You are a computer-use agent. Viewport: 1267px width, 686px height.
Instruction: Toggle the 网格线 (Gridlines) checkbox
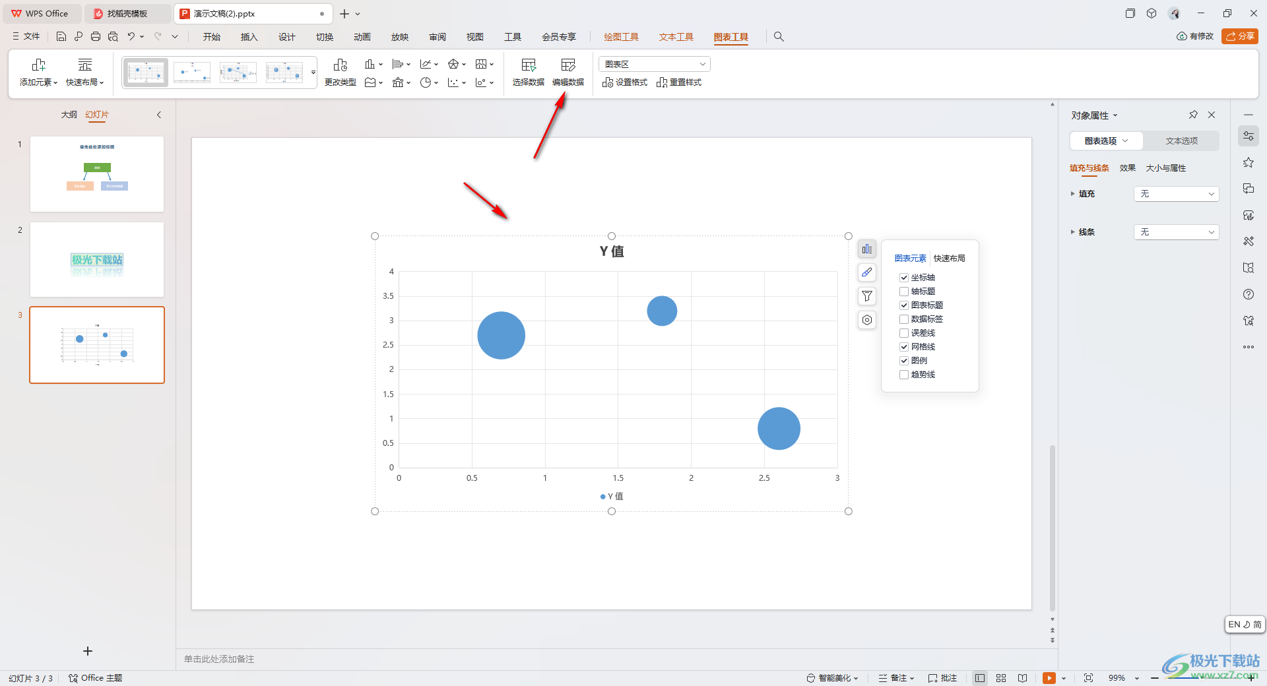[904, 347]
